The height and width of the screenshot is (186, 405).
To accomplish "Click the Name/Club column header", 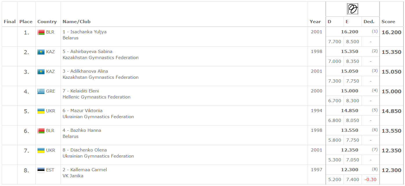I will click(76, 22).
